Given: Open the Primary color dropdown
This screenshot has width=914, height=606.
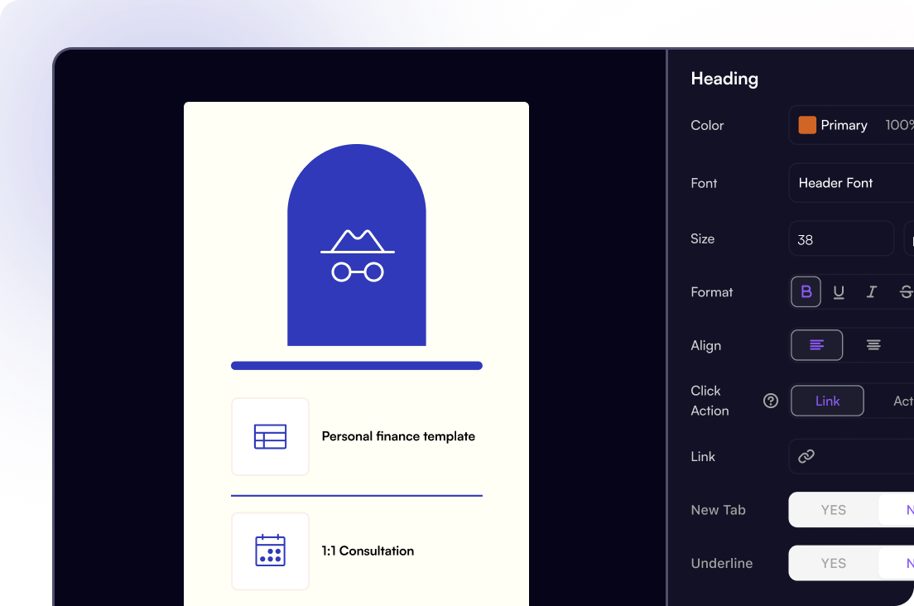Looking at the screenshot, I should [x=844, y=125].
